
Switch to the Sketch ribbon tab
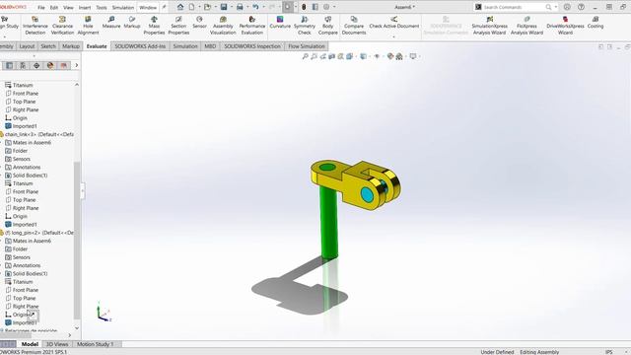point(48,46)
